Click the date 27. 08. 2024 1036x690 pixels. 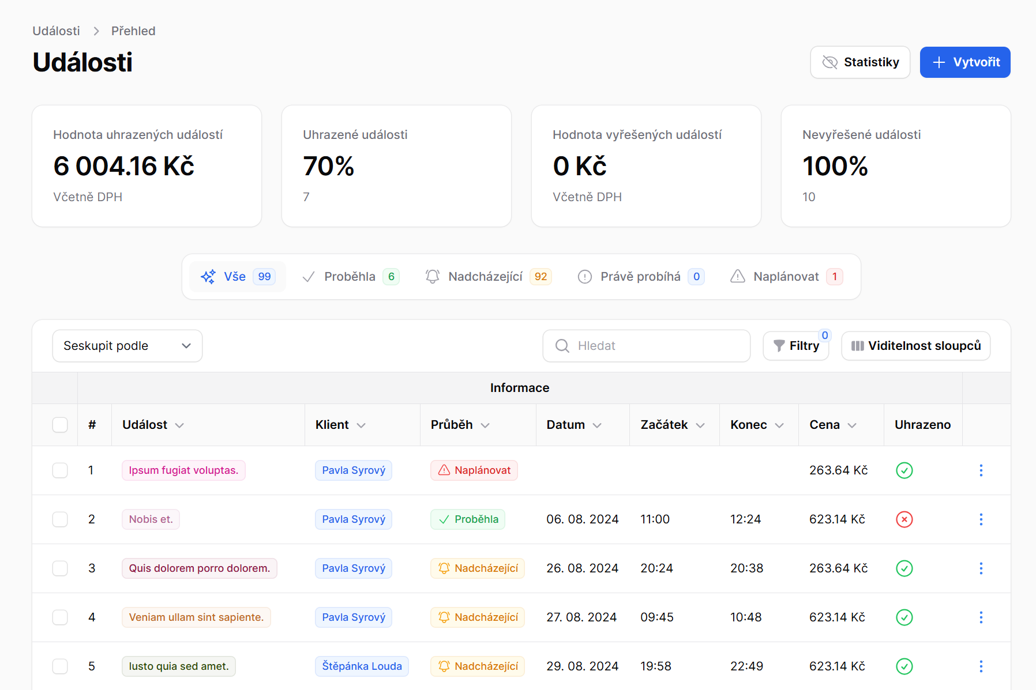click(581, 617)
